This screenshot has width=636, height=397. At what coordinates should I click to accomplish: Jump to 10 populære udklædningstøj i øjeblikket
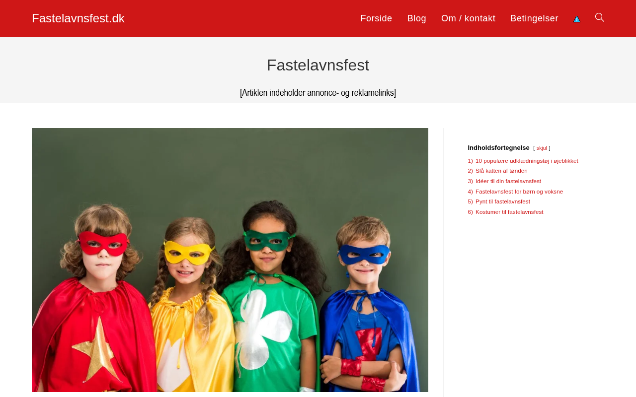[527, 161]
